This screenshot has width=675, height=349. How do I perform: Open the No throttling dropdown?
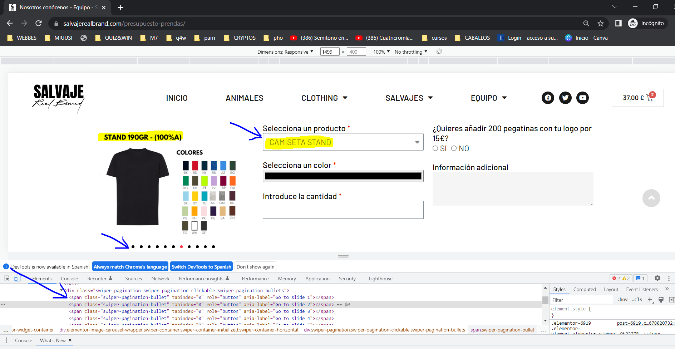[411, 52]
